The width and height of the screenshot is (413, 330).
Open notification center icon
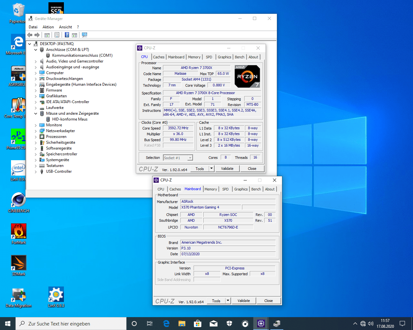(402, 324)
